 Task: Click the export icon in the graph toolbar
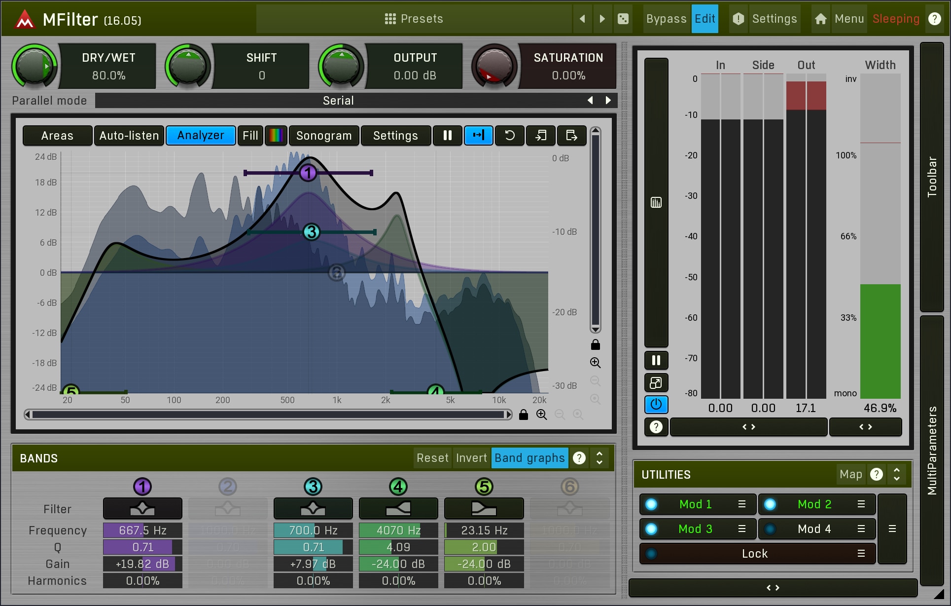[572, 135]
